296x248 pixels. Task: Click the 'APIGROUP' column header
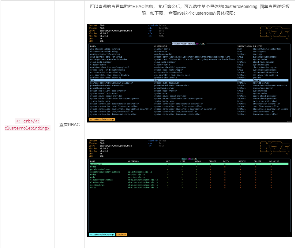point(133,161)
